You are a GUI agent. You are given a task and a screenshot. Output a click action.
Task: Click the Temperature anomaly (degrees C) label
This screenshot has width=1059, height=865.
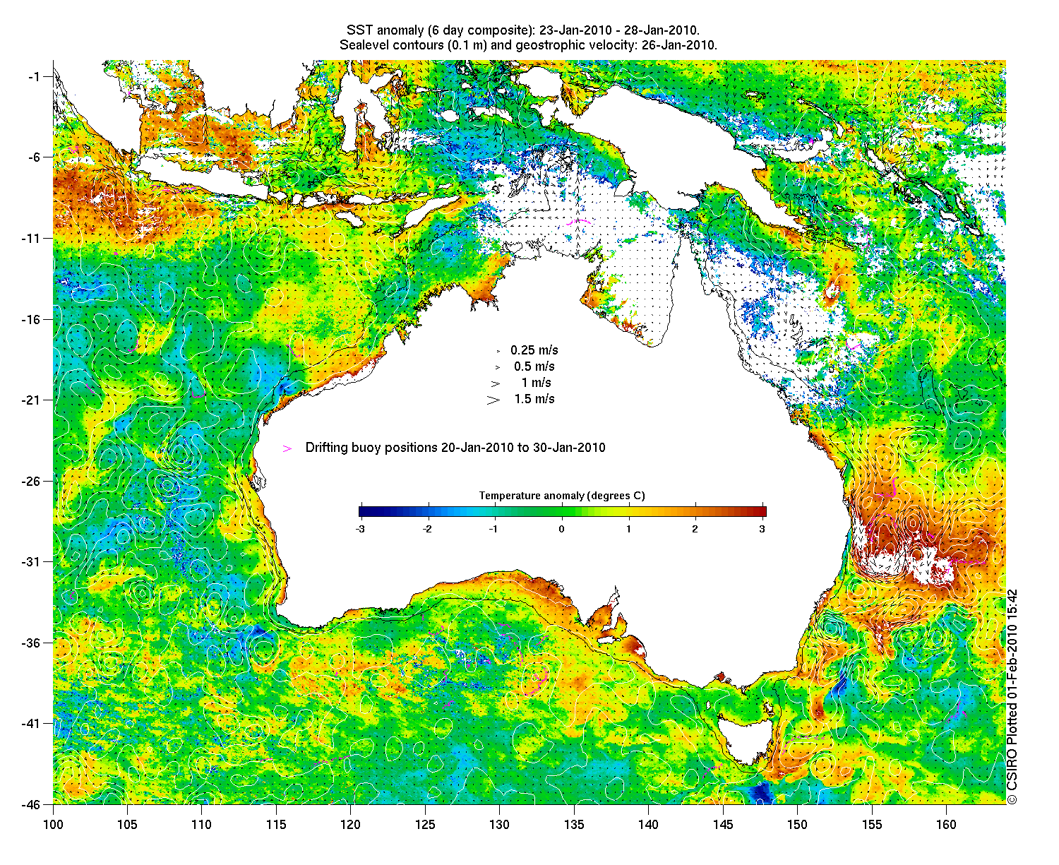pyautogui.click(x=562, y=496)
